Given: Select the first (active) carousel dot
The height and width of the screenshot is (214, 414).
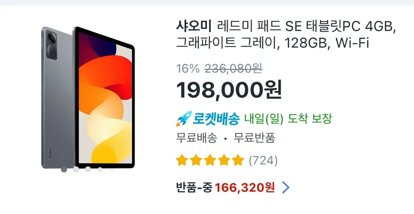Looking at the screenshot, I should tap(64, 169).
